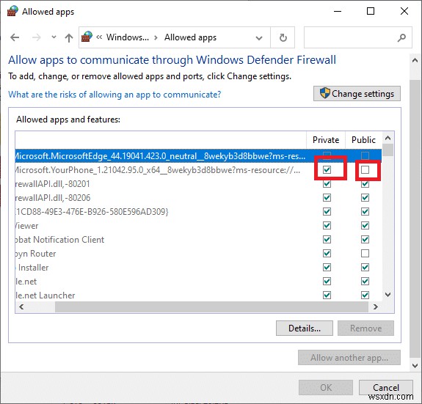Sort list by the Public column header
This screenshot has height=404, width=422.
(363, 140)
